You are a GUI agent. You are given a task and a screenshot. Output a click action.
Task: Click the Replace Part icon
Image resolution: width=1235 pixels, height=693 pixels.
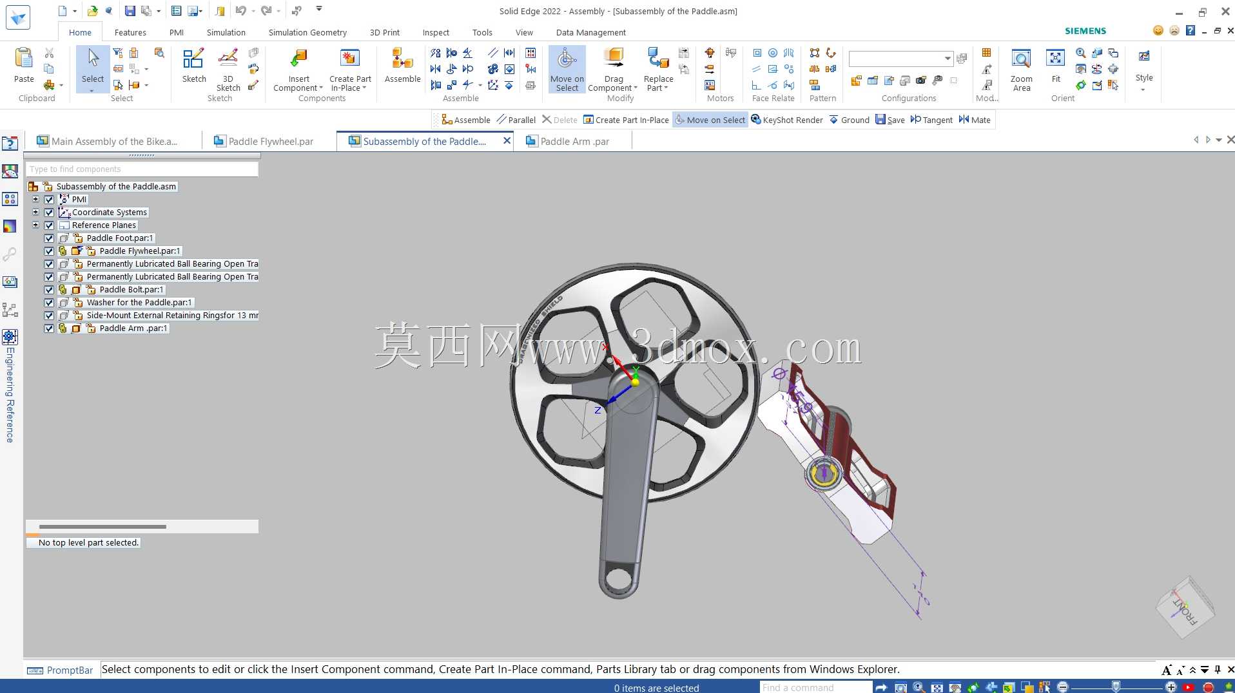(658, 59)
